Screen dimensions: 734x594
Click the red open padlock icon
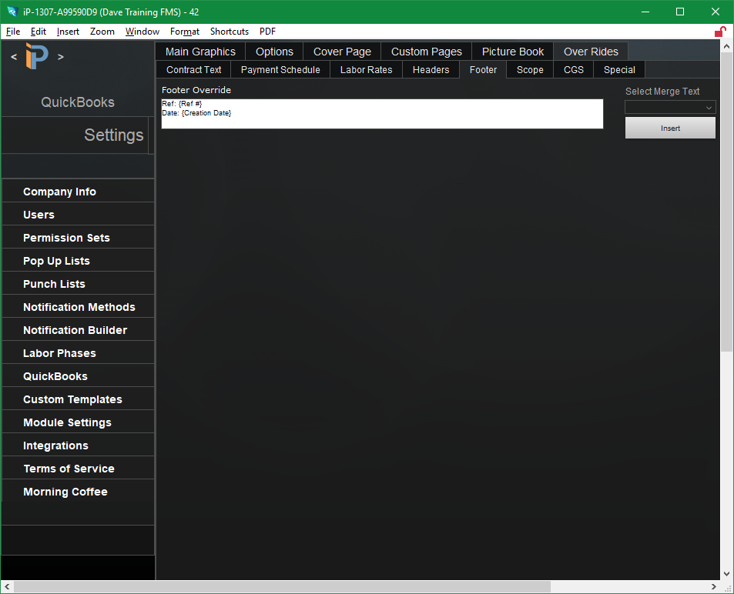pos(720,32)
